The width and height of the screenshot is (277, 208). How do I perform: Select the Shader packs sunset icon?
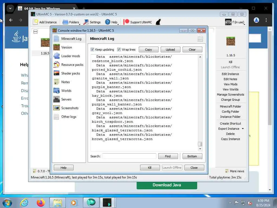click(56, 73)
